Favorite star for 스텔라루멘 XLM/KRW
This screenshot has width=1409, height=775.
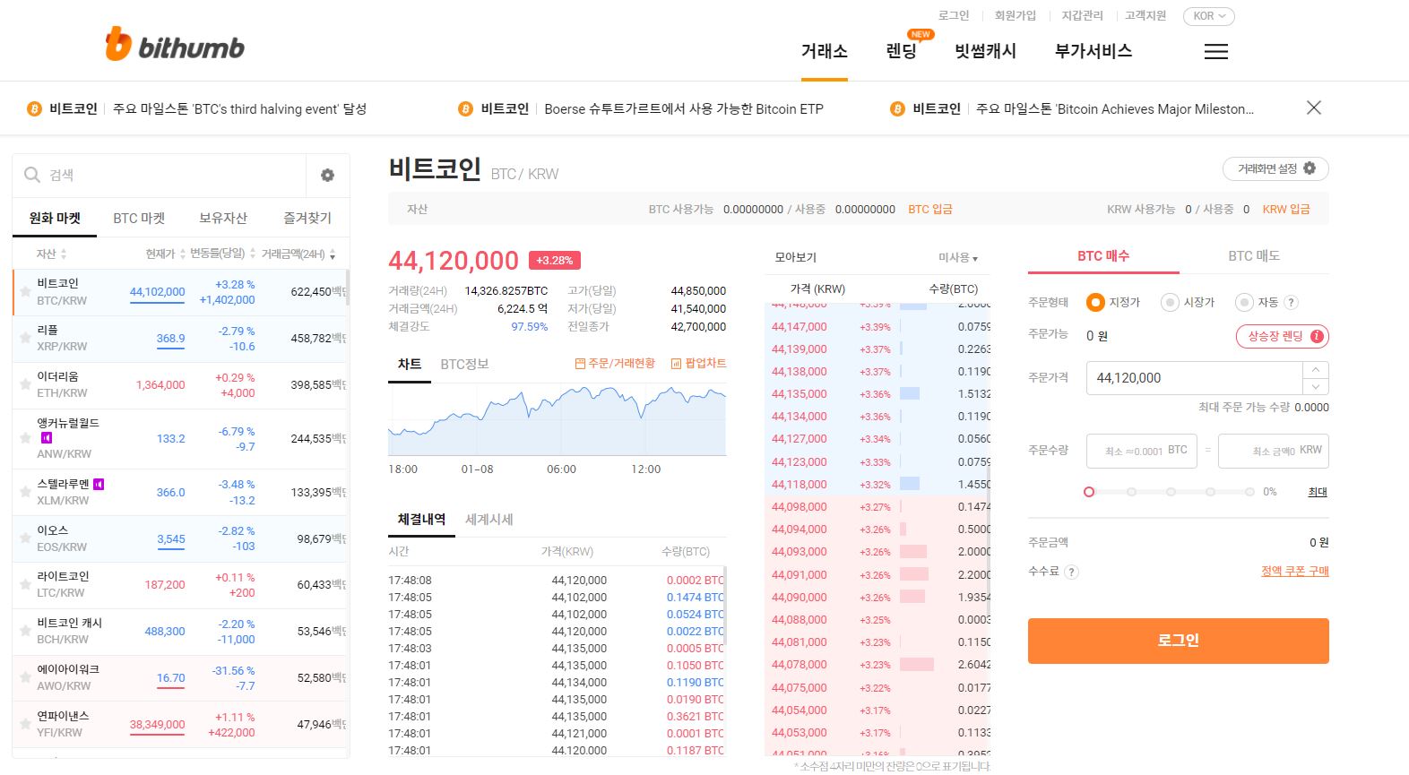tap(25, 492)
